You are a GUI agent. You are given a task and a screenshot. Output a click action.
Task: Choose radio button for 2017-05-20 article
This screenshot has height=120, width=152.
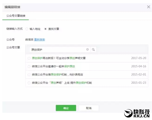click(29, 58)
